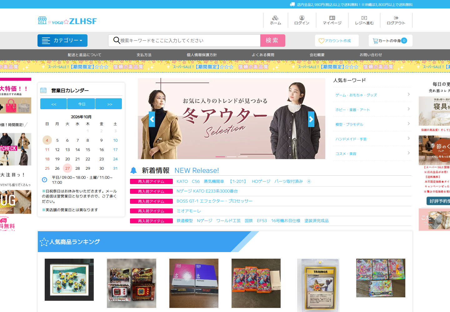This screenshot has height=312, width=450.
Task: Open 配送と返品について menu item
Action: (x=85, y=55)
